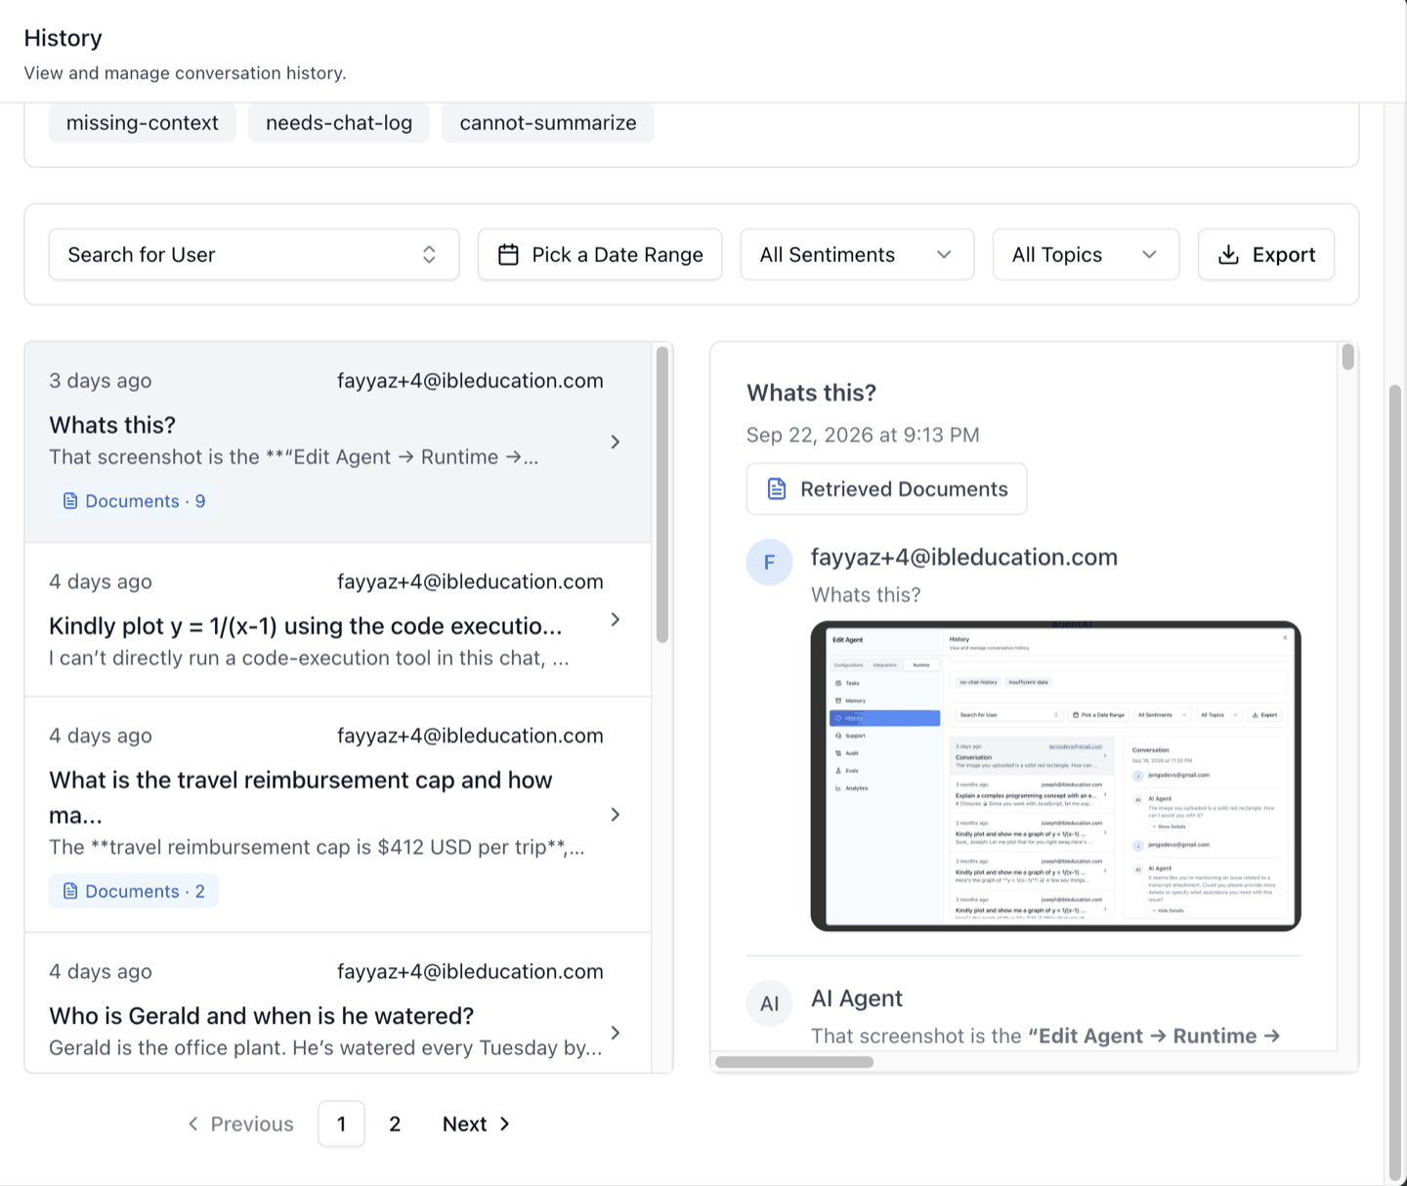Click the '3 days ago' timestamp
Screen dimensions: 1407x1186
click(x=101, y=381)
